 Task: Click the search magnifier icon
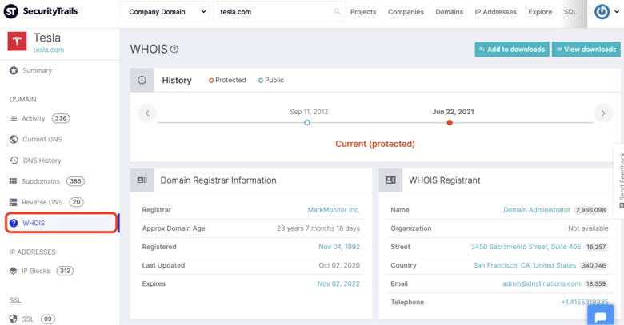coord(337,11)
